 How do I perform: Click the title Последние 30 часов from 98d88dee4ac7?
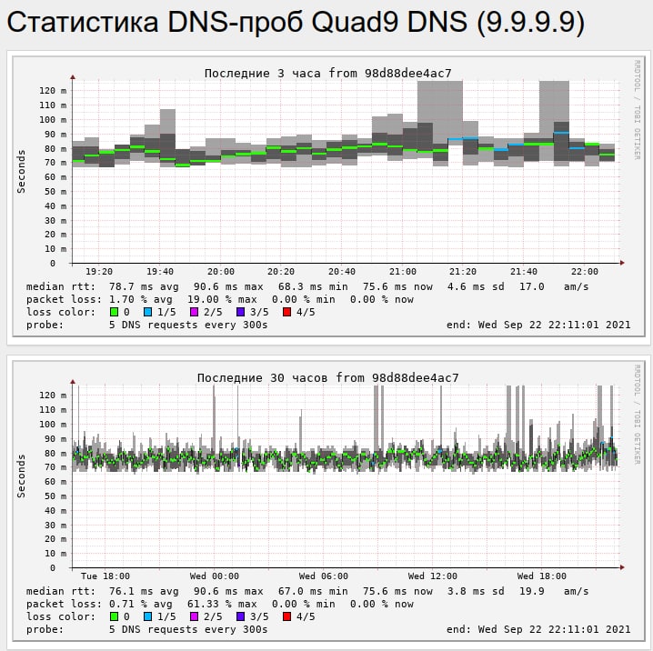click(327, 378)
